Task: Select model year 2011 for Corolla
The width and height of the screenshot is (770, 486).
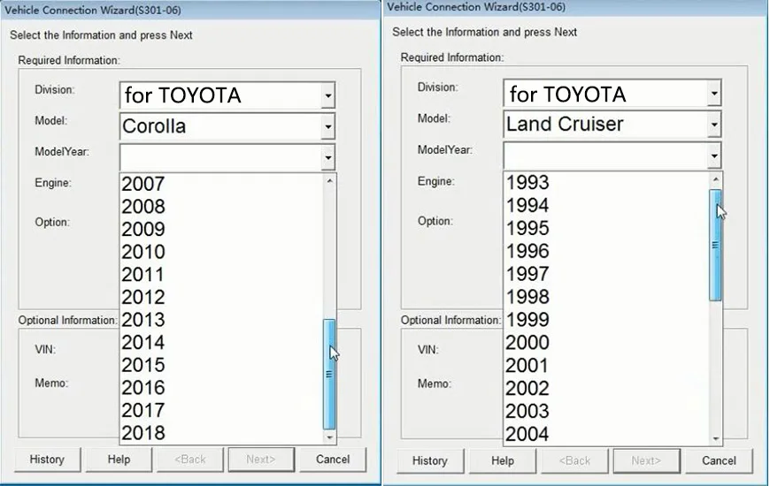Action: point(221,274)
